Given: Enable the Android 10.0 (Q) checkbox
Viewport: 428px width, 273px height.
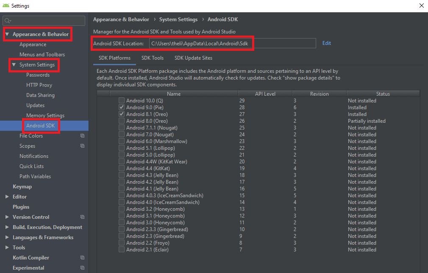Looking at the screenshot, I should pos(122,101).
